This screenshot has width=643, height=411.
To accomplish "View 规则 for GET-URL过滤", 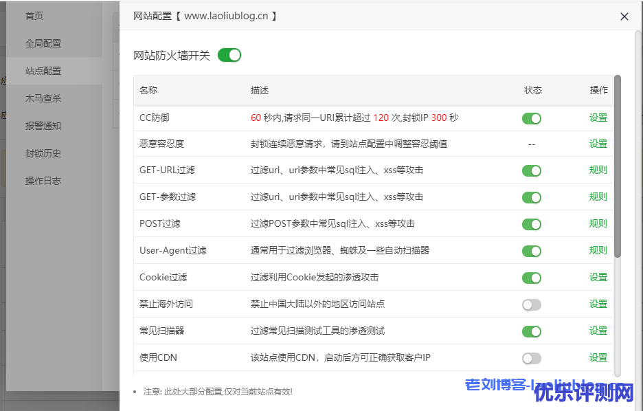I will pyautogui.click(x=598, y=170).
